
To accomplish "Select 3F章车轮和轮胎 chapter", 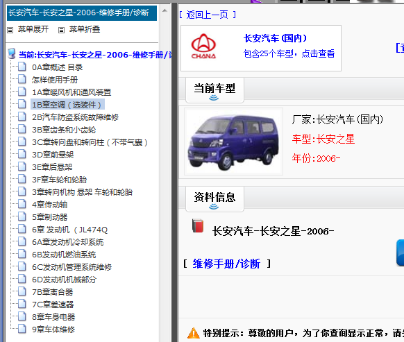I will click(x=59, y=180).
